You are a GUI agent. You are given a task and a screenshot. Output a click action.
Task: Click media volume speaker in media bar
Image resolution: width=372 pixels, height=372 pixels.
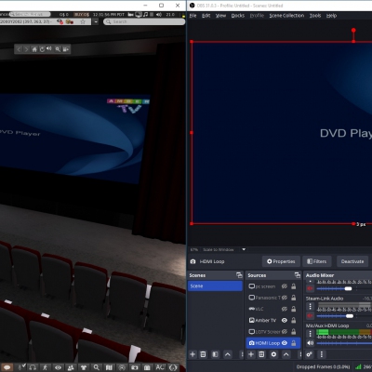(49, 49)
